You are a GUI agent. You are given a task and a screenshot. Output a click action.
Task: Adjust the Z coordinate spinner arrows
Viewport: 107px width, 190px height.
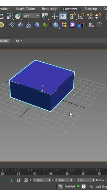tap(93, 180)
